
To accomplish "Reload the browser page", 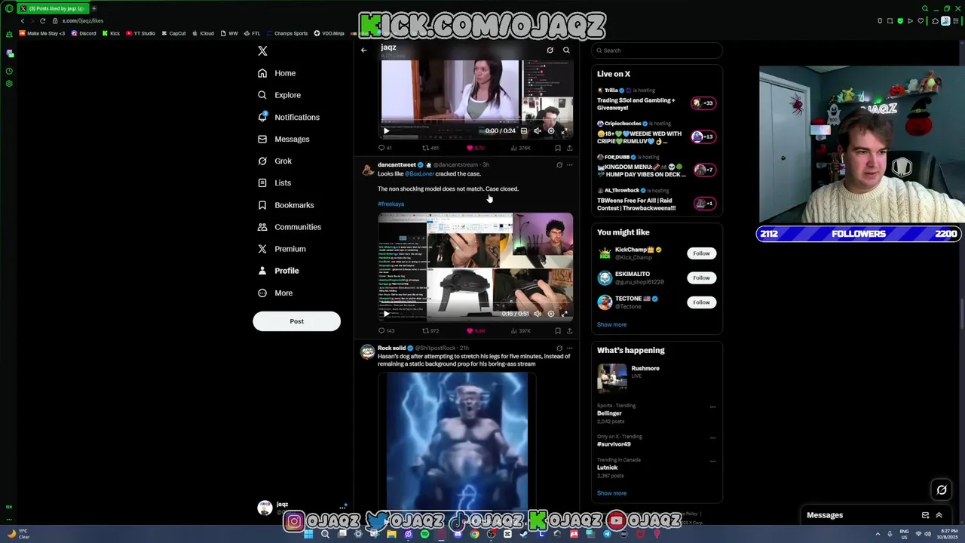I will click(x=43, y=21).
